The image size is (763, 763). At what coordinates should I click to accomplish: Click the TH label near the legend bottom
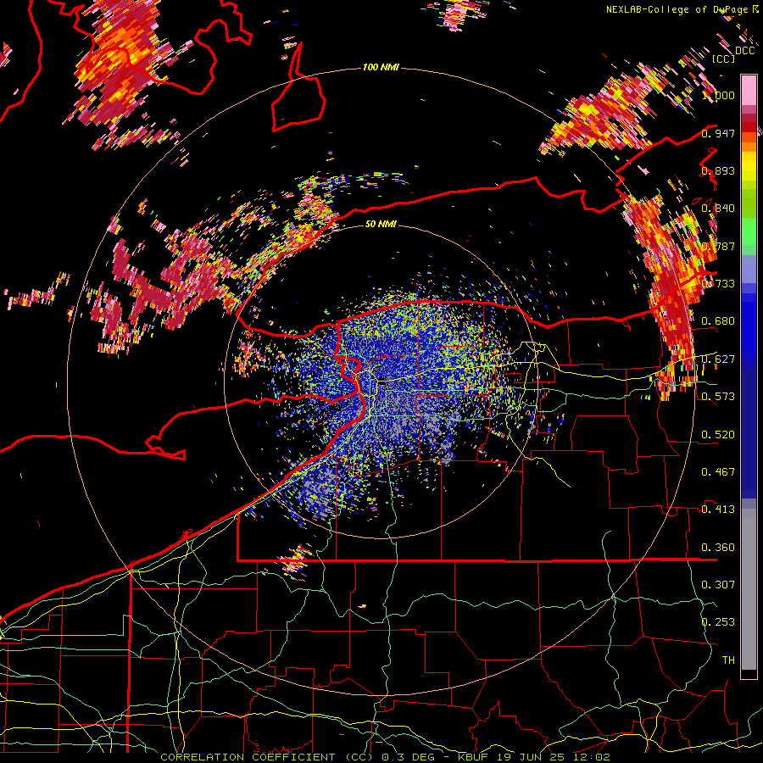pyautogui.click(x=728, y=660)
